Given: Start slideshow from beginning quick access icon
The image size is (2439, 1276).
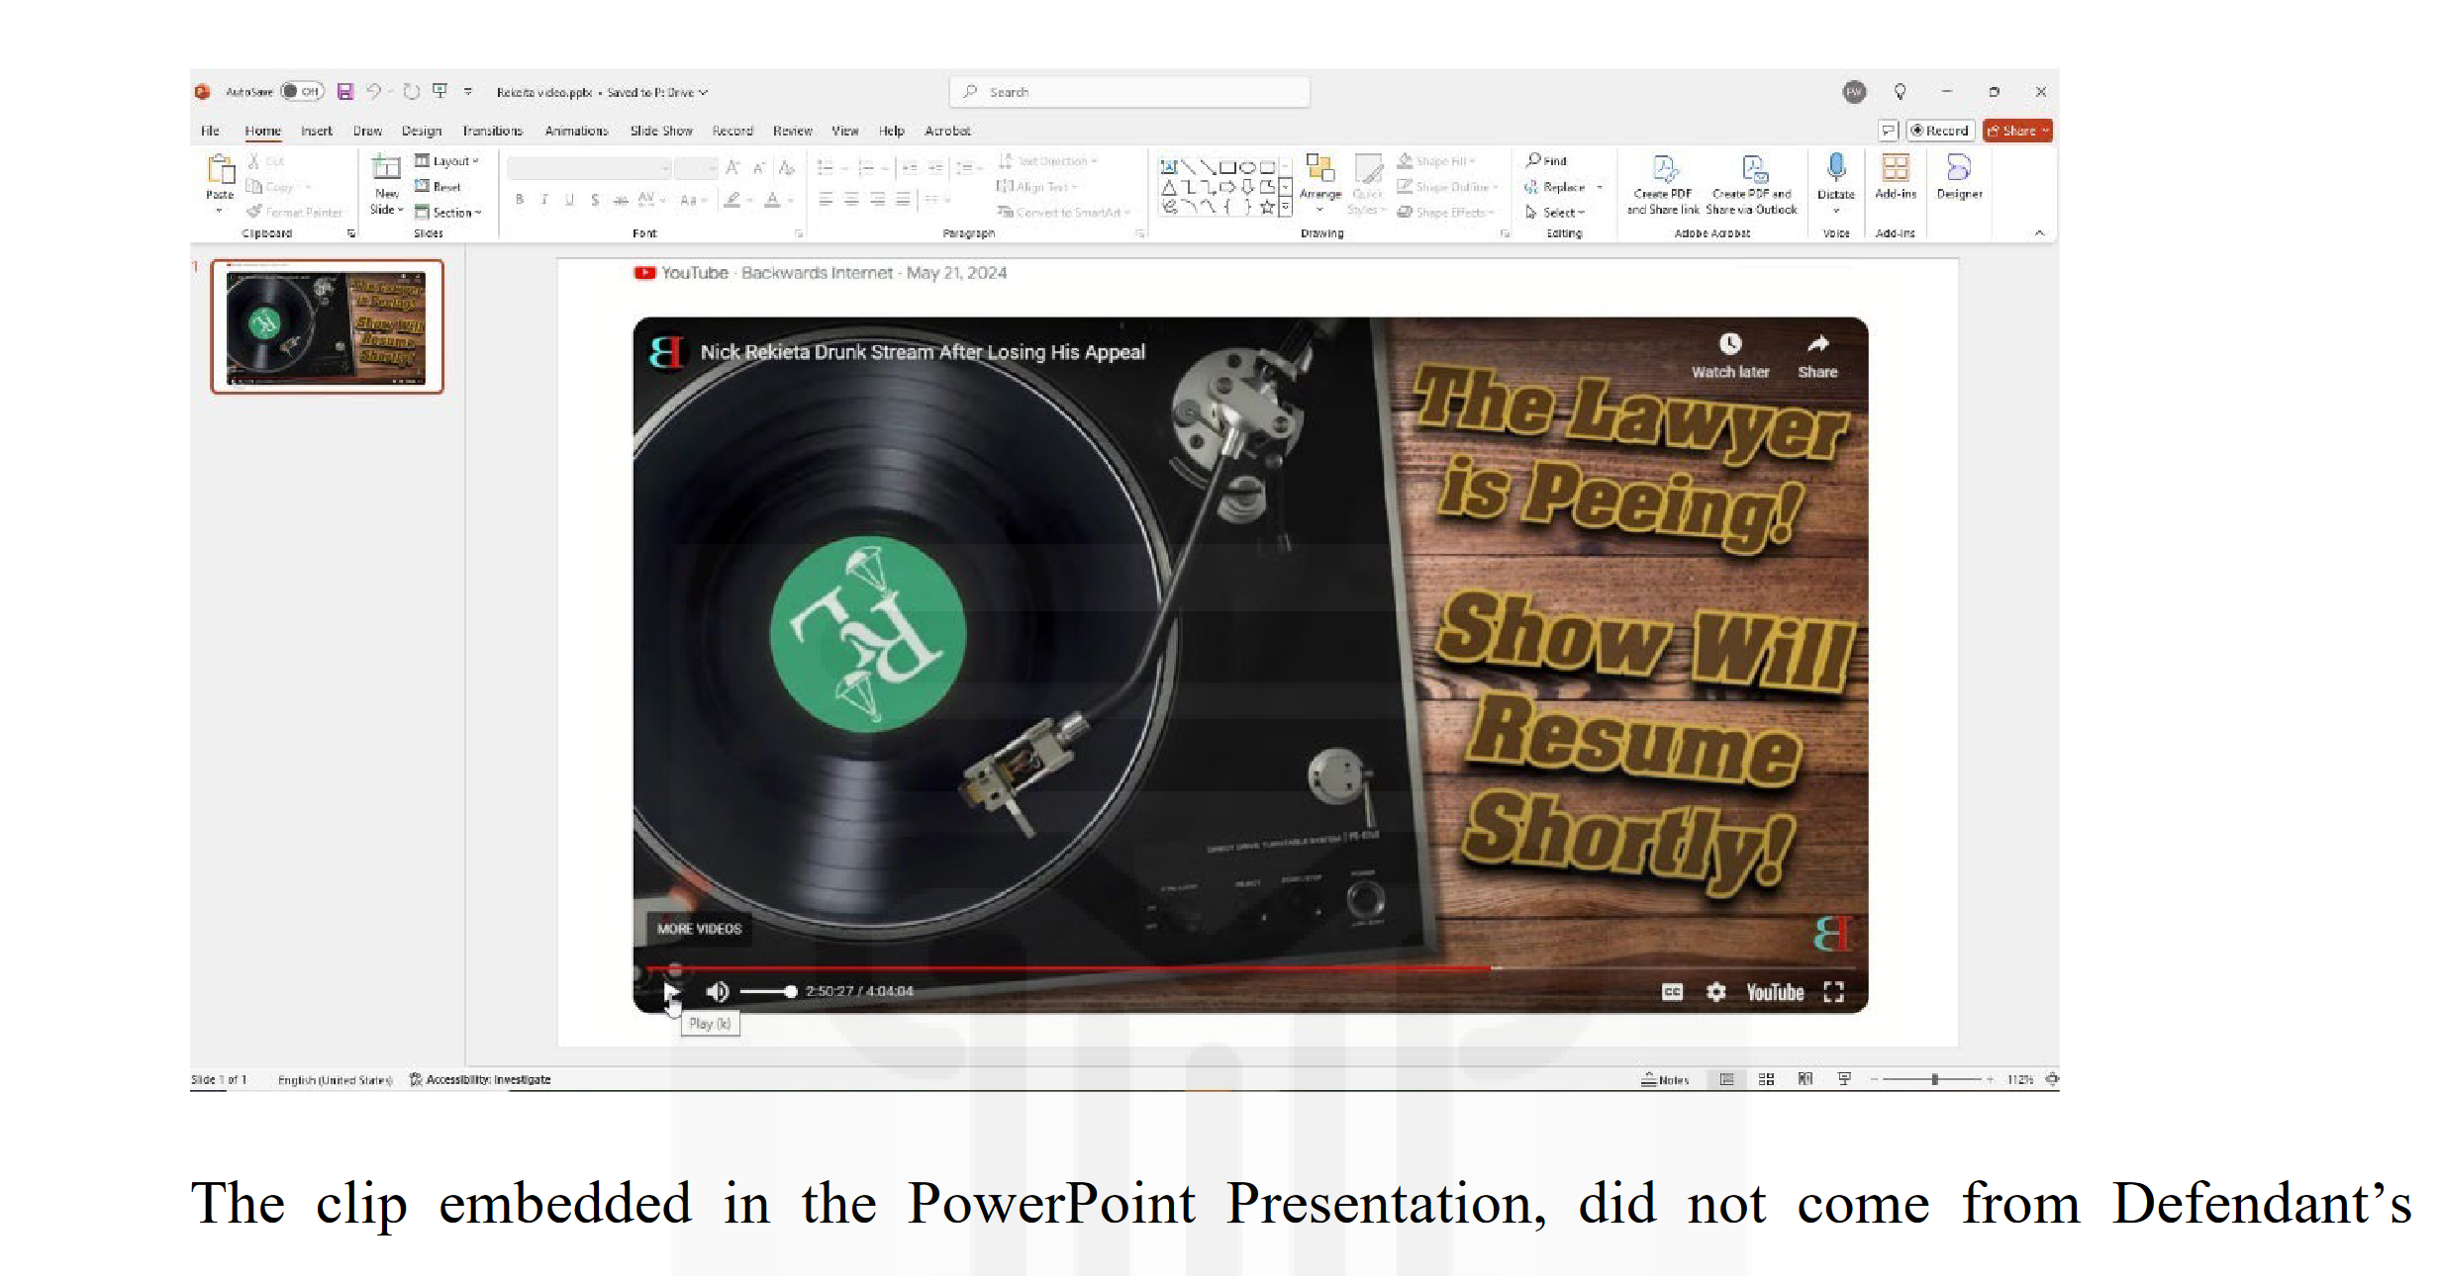Looking at the screenshot, I should coord(439,92).
